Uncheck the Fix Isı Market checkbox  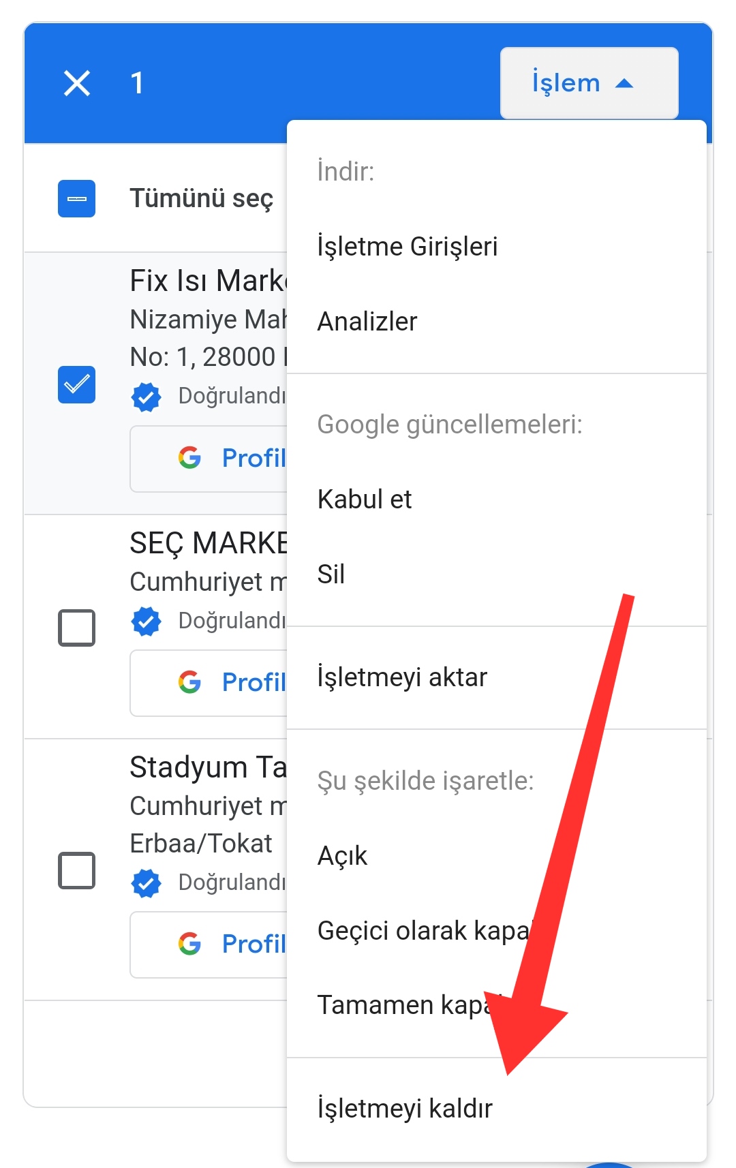76,384
